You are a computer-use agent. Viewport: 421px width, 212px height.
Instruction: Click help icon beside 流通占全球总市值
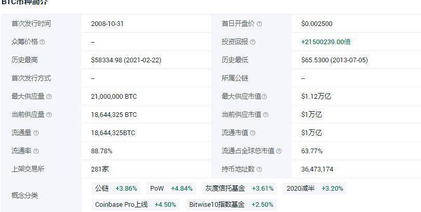[279, 151]
